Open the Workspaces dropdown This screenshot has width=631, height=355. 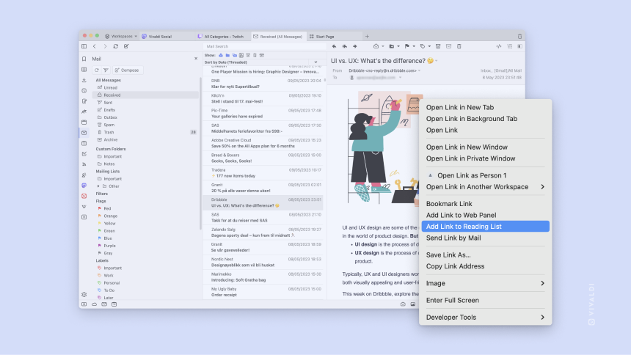pyautogui.click(x=121, y=36)
